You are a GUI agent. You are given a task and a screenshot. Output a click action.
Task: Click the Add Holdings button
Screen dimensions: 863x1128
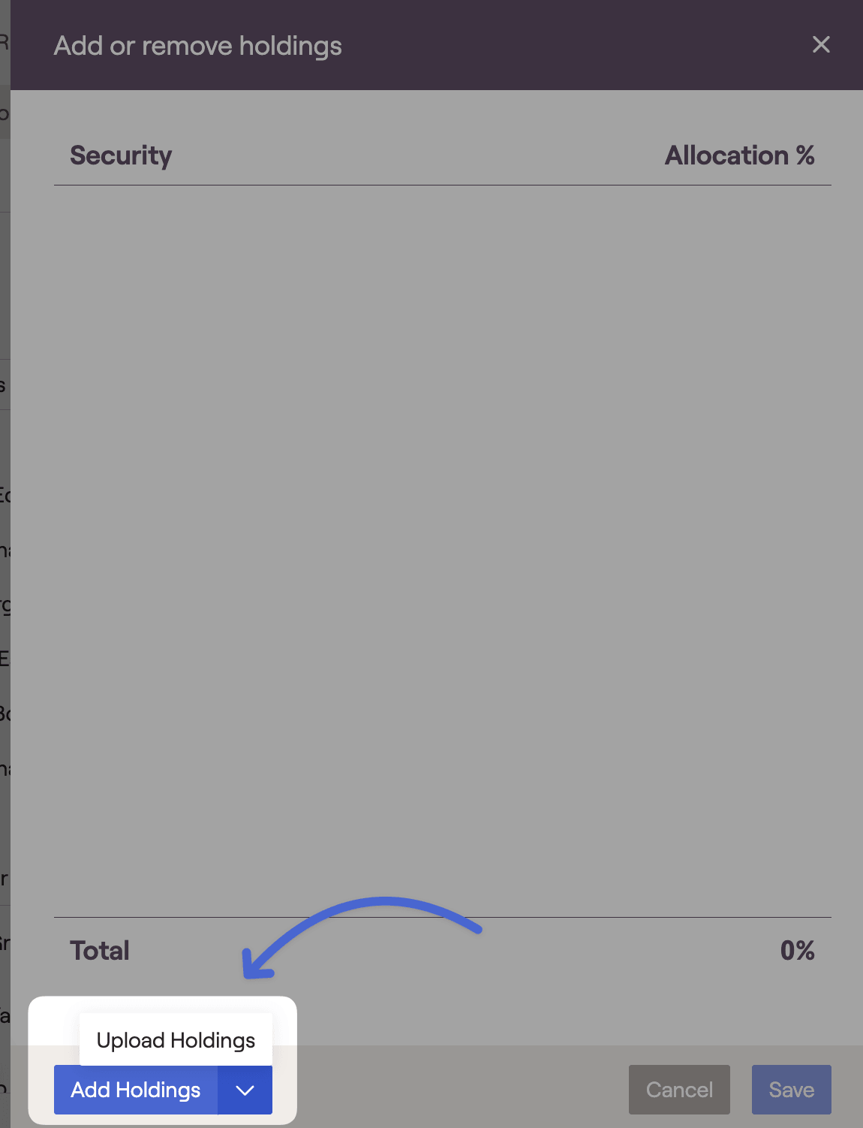click(x=136, y=1090)
